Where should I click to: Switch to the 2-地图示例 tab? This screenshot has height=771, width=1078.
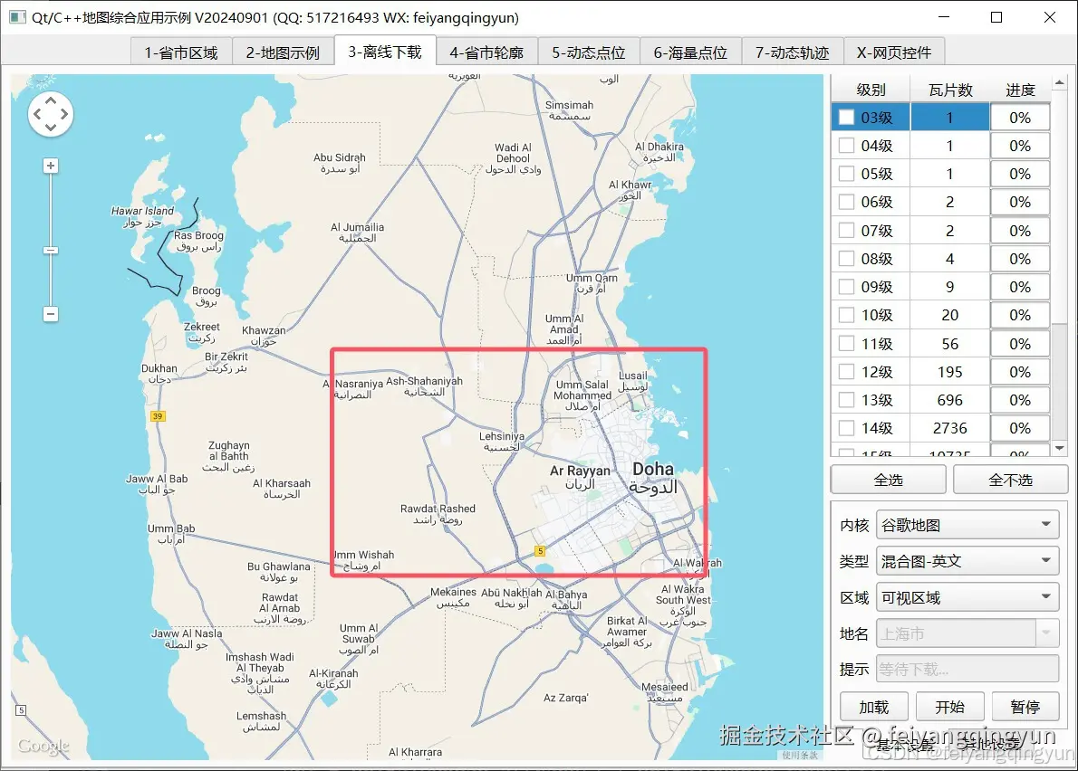click(x=283, y=52)
